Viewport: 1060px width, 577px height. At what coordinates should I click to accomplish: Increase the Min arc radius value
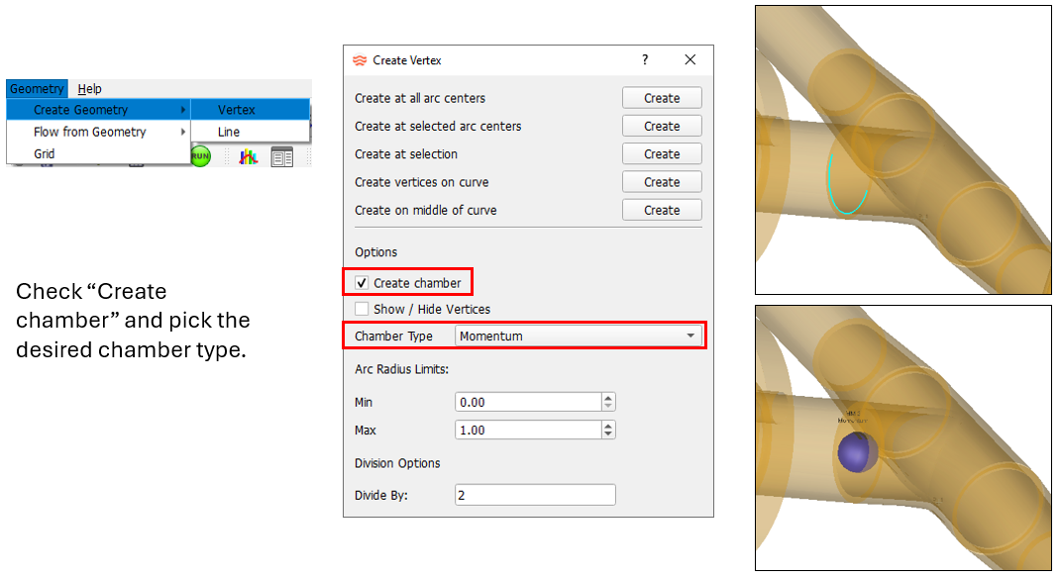point(608,397)
